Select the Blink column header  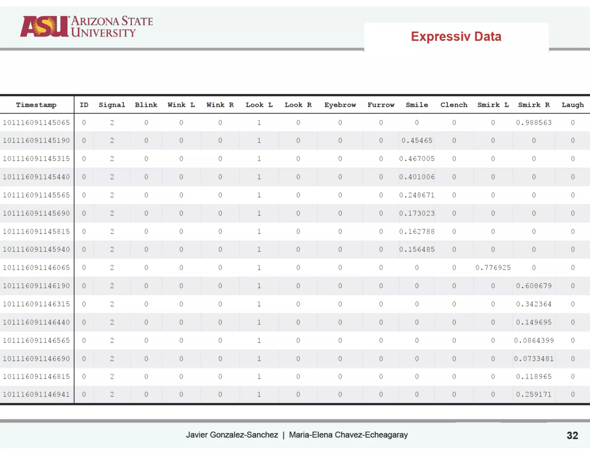pos(146,105)
